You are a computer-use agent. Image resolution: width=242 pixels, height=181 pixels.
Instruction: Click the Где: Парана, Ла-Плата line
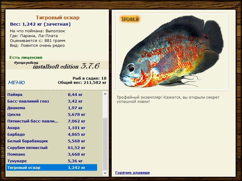(x=34, y=36)
